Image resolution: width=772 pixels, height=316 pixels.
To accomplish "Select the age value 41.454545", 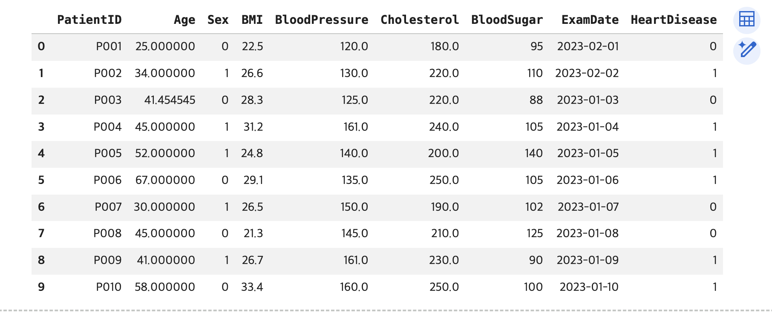I will point(170,100).
